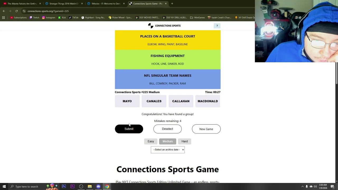Click the Connections Sports #225 Medium label
Screen dimensions: 338x190
137,92
